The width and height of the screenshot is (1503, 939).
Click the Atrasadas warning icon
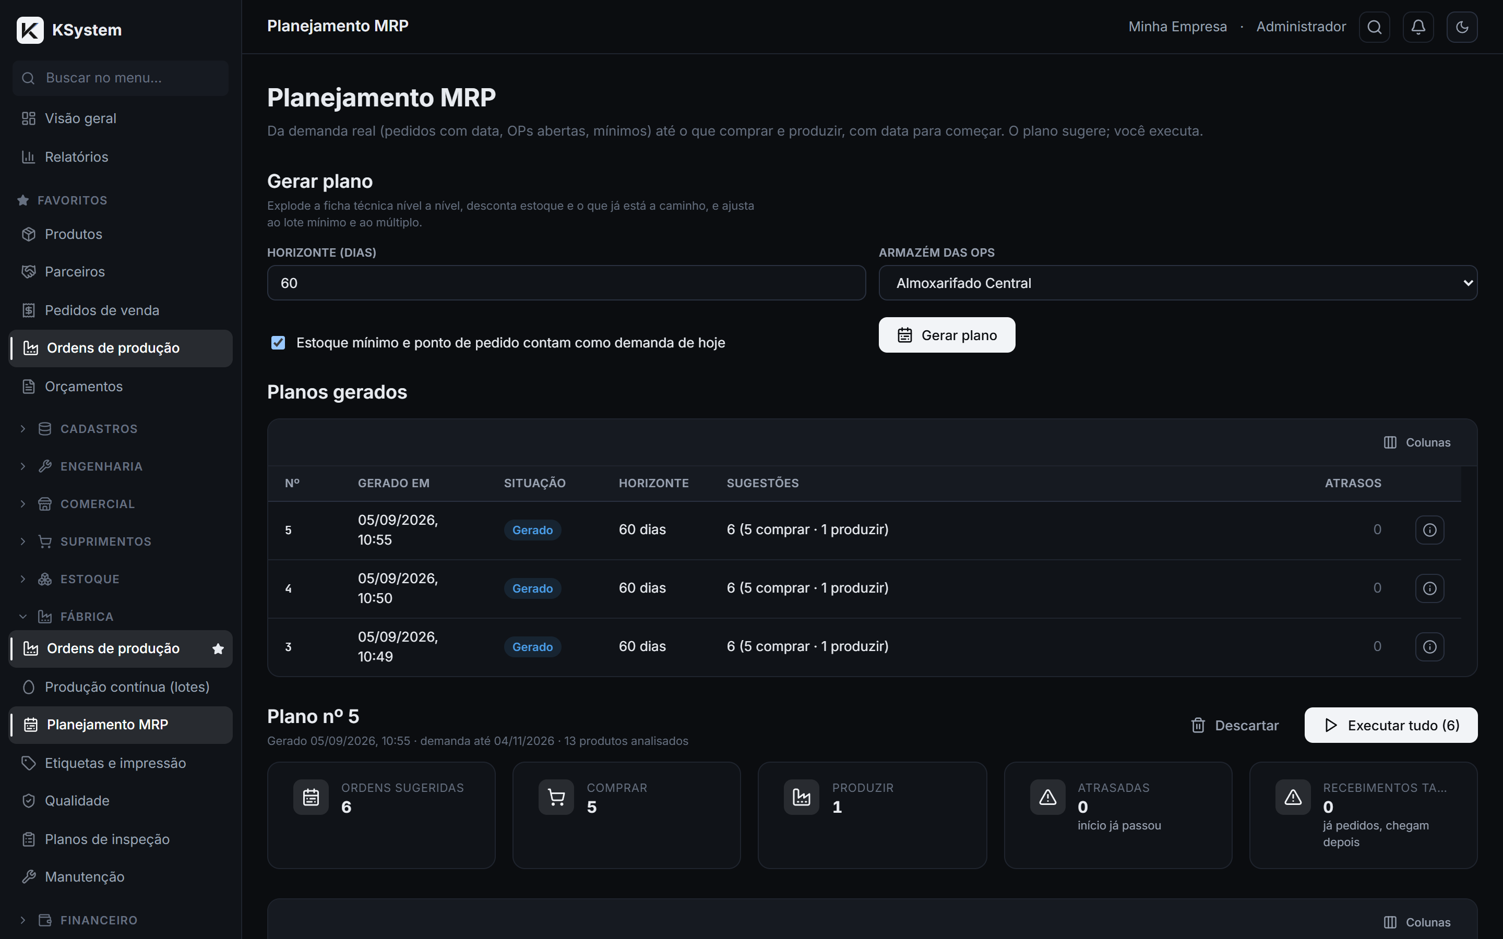click(1047, 797)
